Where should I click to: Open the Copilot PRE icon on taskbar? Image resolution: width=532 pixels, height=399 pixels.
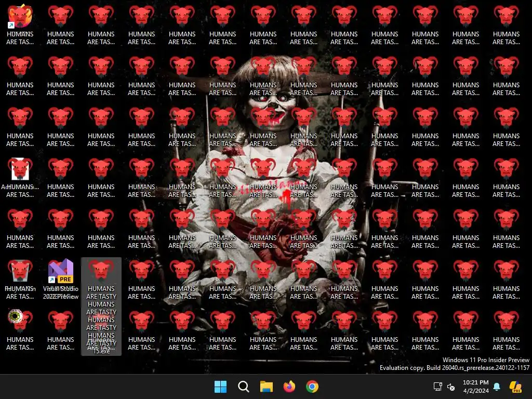pos(515,387)
